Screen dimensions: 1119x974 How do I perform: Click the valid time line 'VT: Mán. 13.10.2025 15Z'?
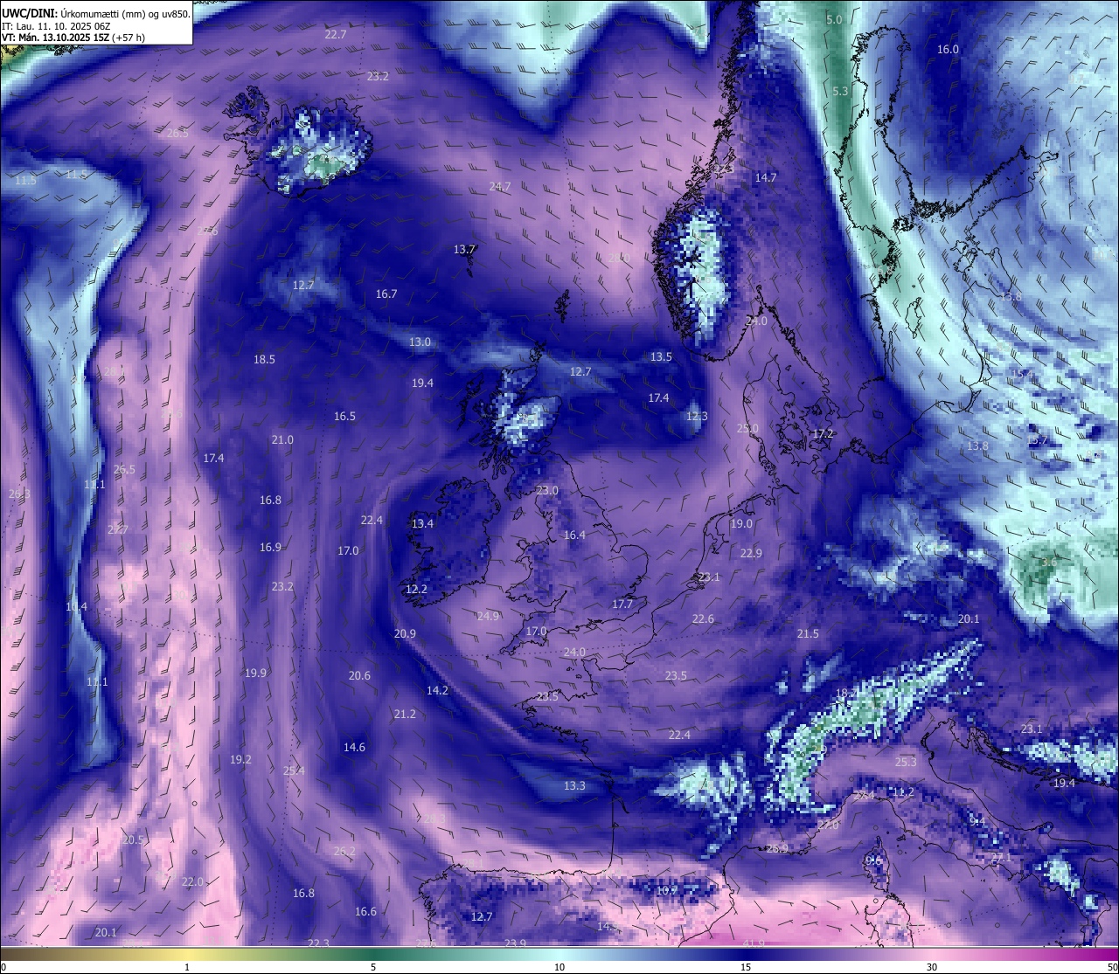pyautogui.click(x=58, y=38)
